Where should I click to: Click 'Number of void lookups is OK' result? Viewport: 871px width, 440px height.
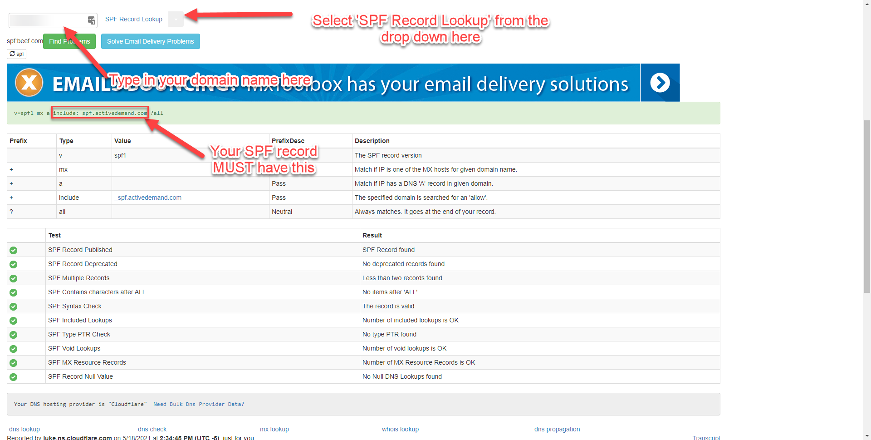(404, 348)
